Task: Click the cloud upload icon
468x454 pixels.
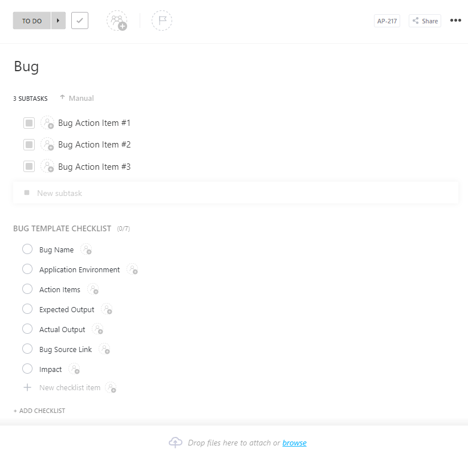Action: pyautogui.click(x=176, y=443)
